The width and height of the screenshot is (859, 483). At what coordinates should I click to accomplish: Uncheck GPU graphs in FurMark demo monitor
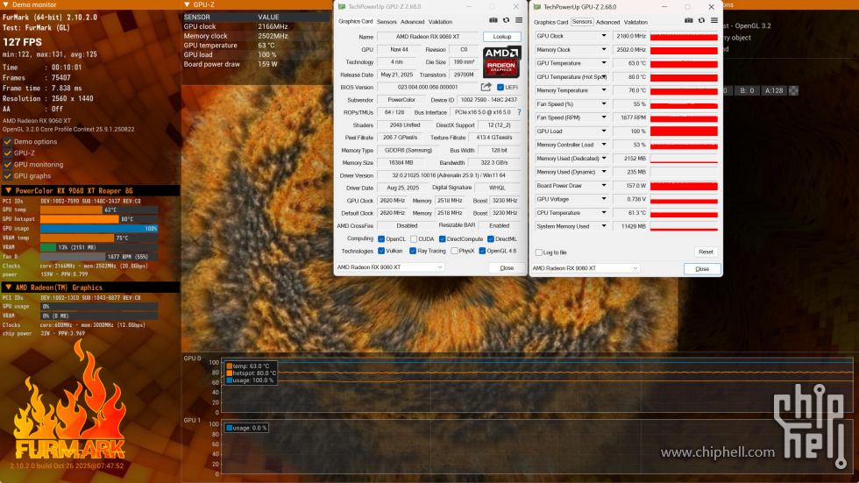click(x=8, y=175)
